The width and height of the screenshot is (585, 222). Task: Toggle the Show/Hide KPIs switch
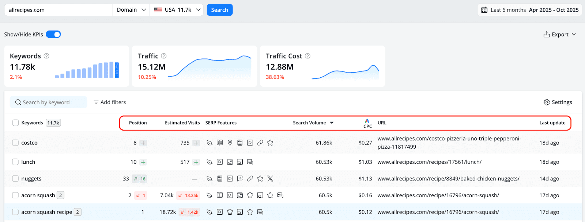53,34
